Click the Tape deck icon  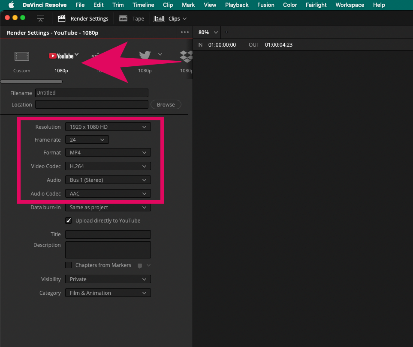[123, 18]
